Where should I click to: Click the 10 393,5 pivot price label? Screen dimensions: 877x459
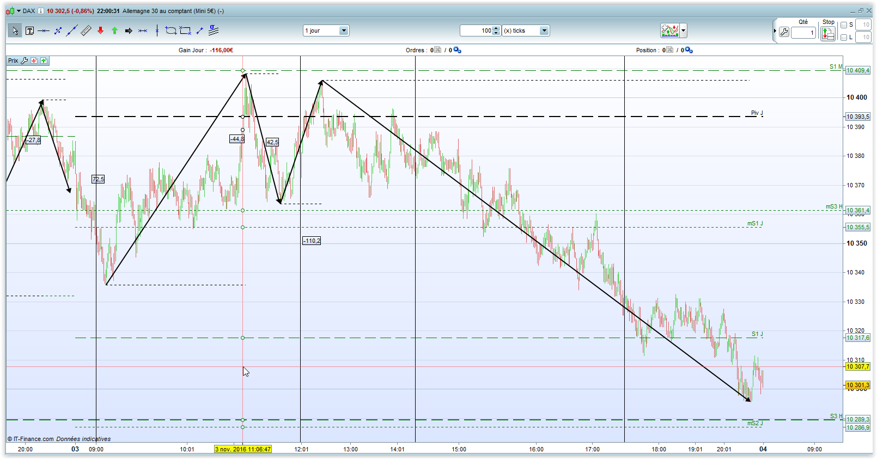[x=858, y=117]
